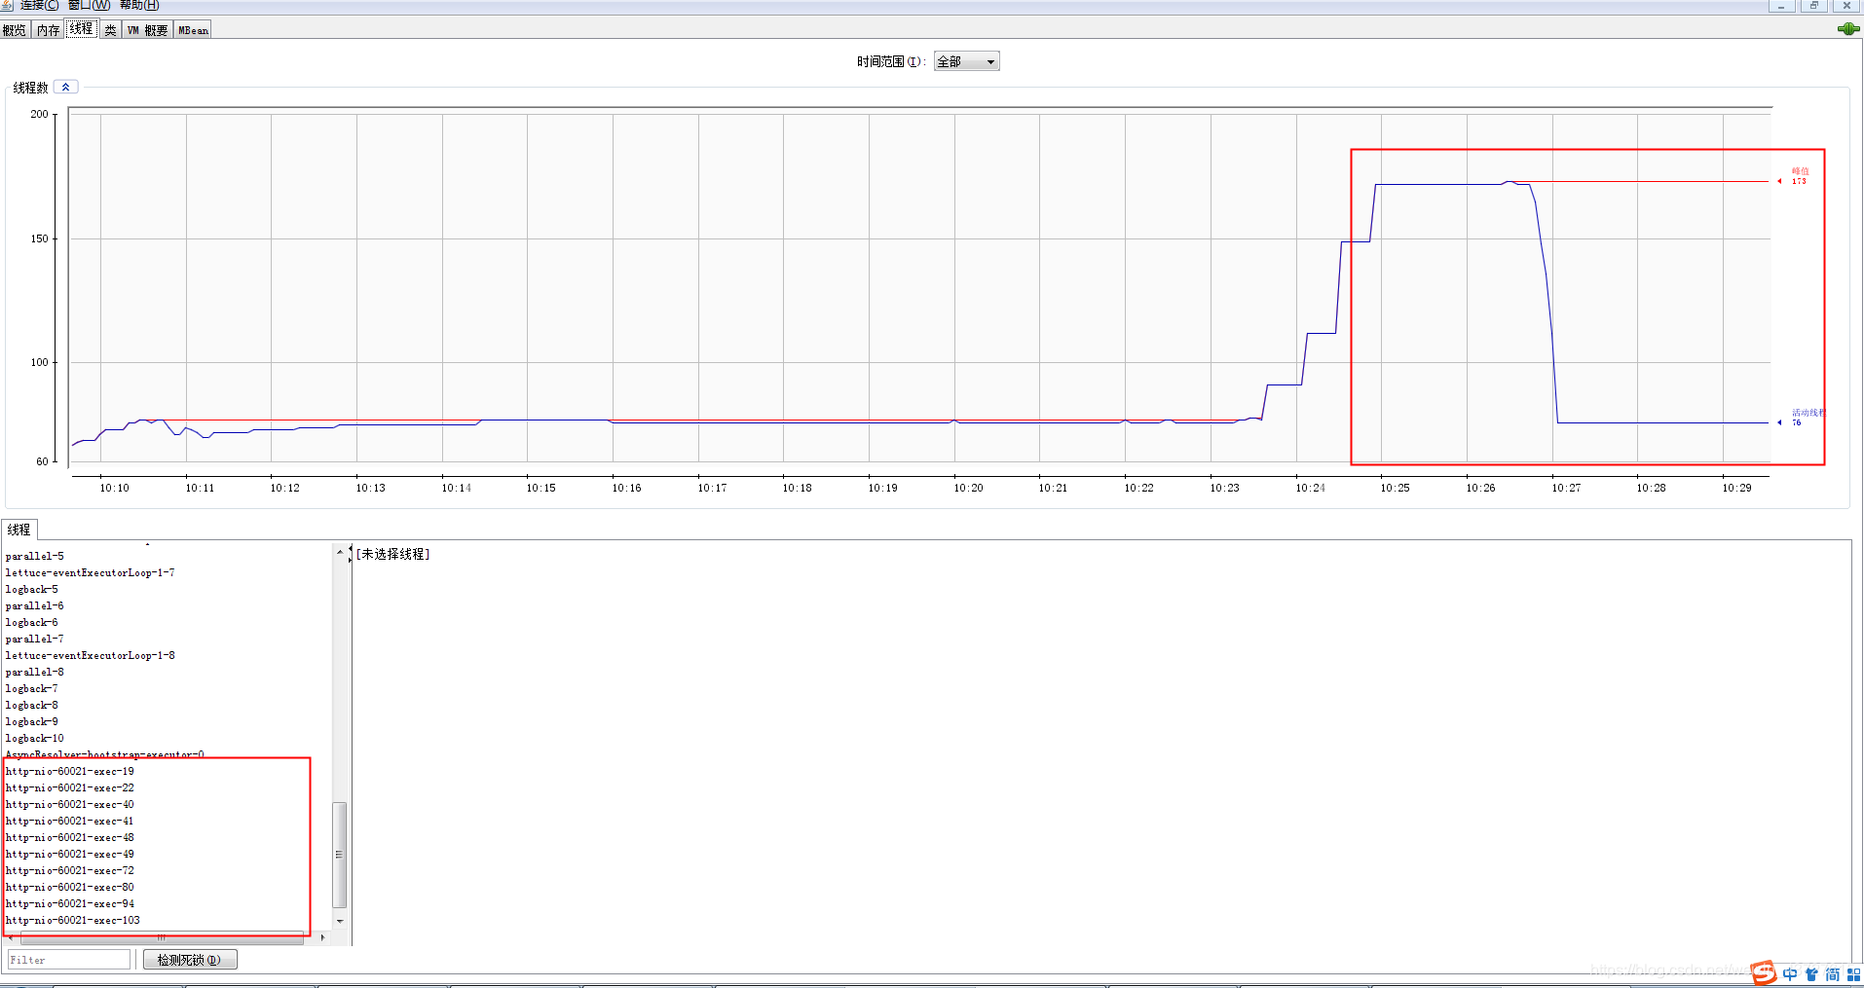1864x988 pixels.
Task: Select thread http-nio-60021-exec-94
Action: pyautogui.click(x=70, y=904)
